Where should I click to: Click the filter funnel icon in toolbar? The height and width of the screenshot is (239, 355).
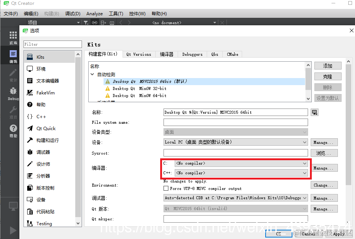[x=86, y=23]
